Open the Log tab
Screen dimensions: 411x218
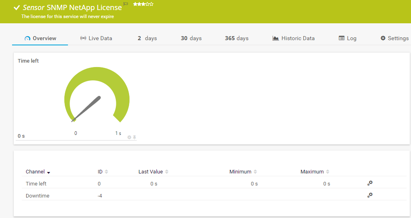coord(347,38)
